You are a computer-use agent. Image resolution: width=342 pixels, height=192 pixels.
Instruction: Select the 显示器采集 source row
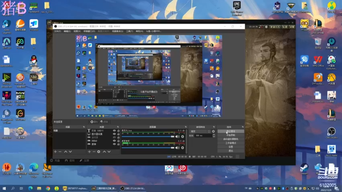(103, 134)
